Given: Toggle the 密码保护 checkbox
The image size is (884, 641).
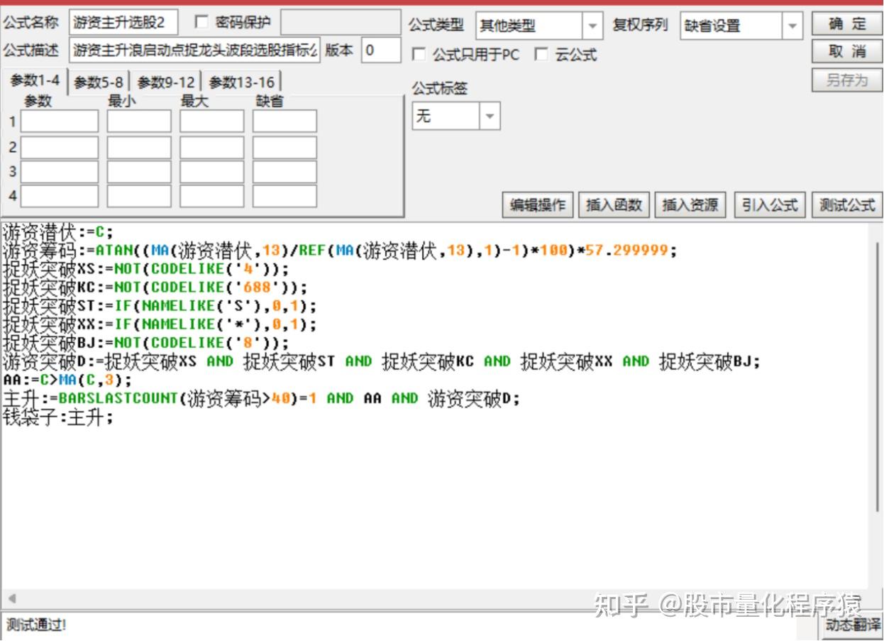Looking at the screenshot, I should pyautogui.click(x=201, y=22).
